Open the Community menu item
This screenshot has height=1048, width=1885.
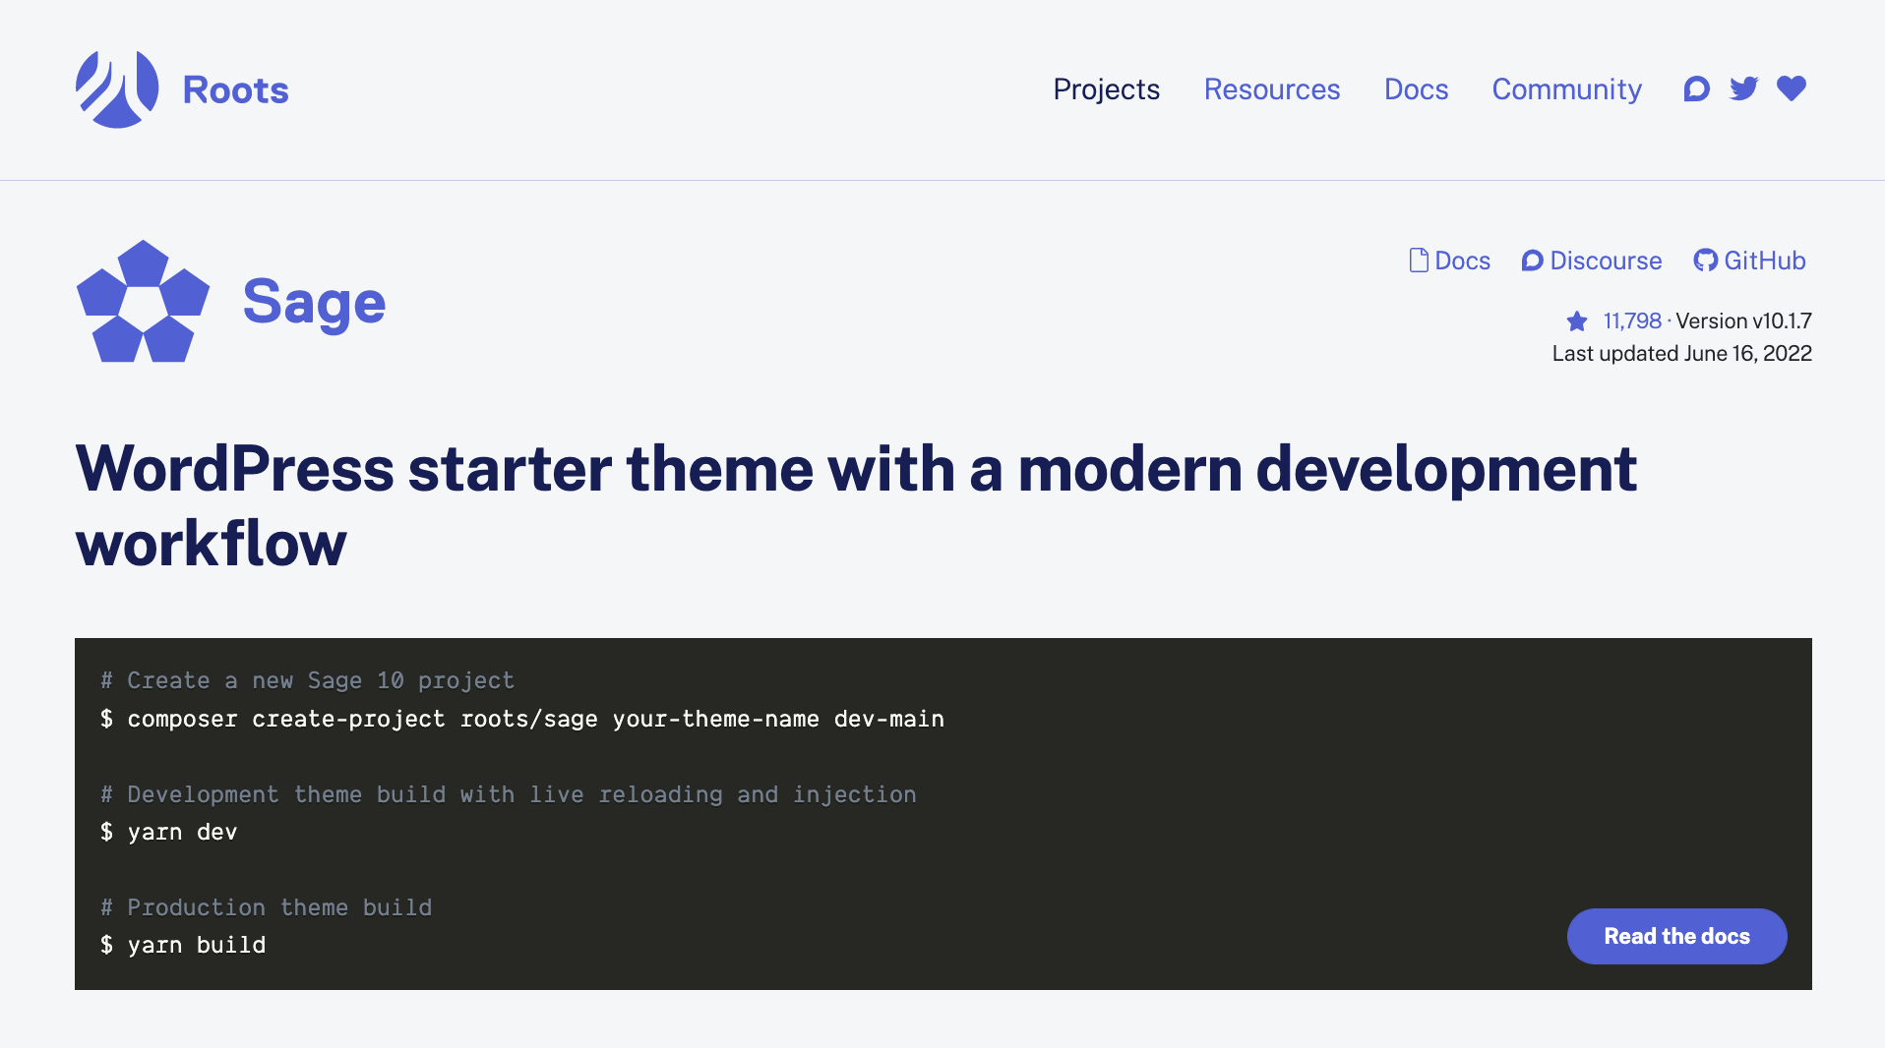[x=1566, y=89]
